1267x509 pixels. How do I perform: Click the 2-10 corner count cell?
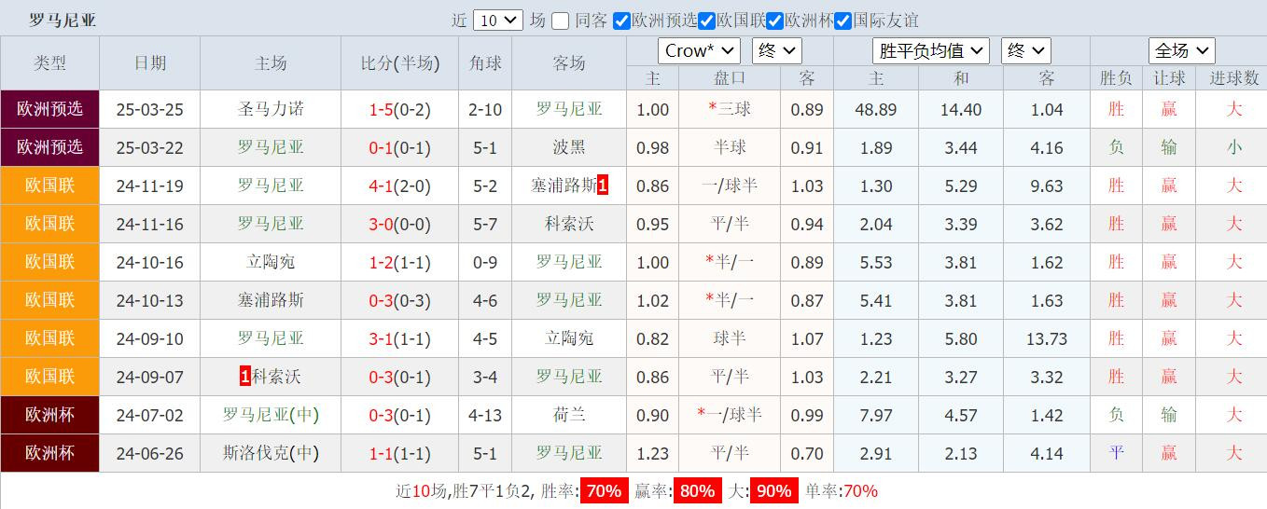click(485, 109)
